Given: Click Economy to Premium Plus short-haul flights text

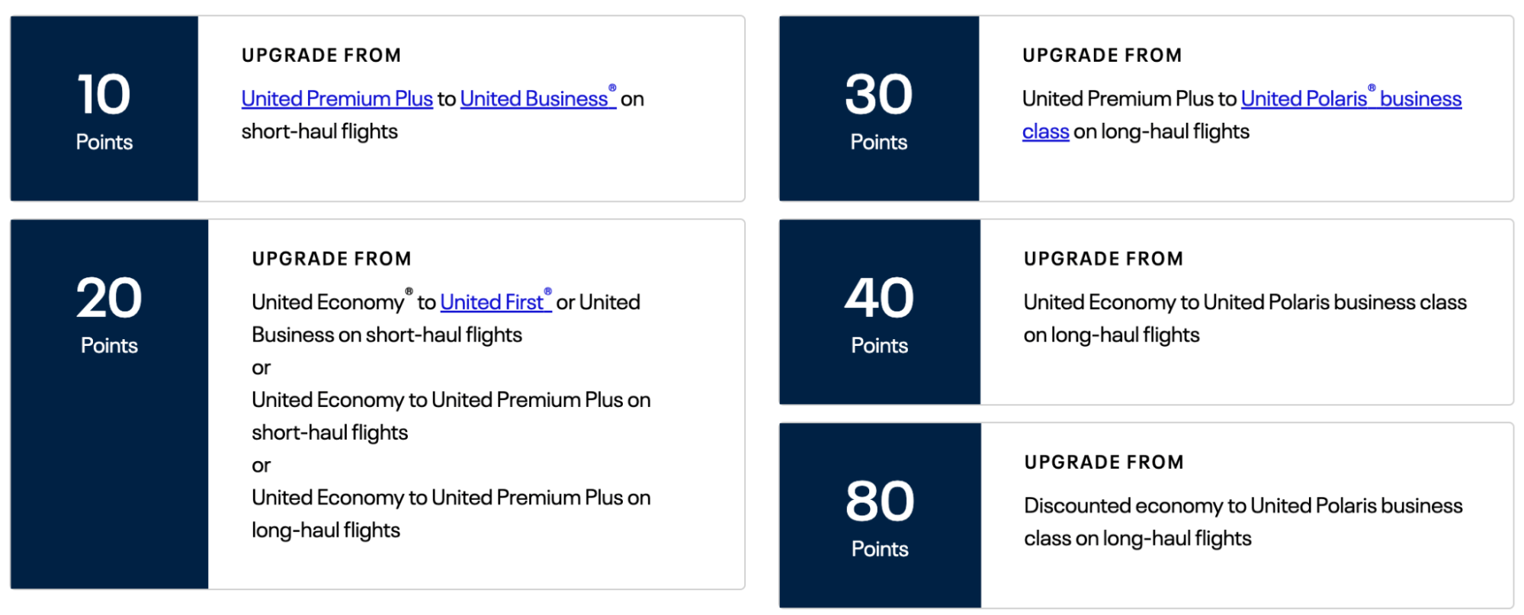Looking at the screenshot, I should click(451, 401).
